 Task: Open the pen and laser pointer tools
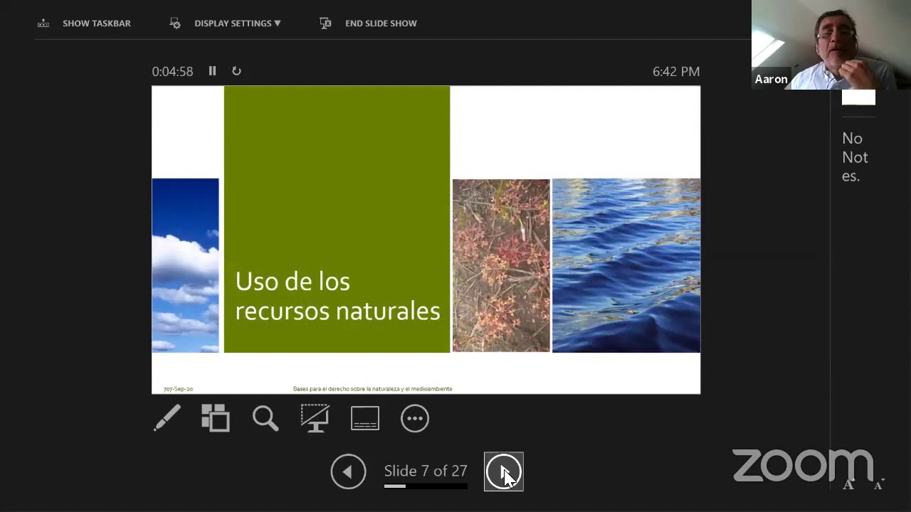tap(167, 418)
